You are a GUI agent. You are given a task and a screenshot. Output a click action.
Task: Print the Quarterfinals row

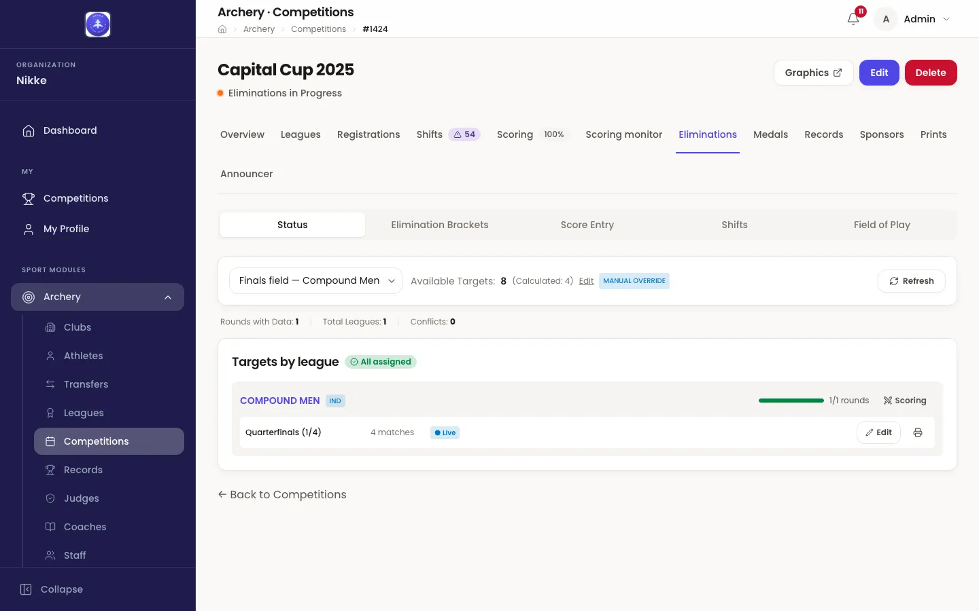pyautogui.click(x=918, y=432)
